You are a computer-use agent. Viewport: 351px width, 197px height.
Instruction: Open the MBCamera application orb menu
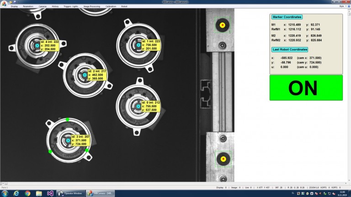(x=4, y=3)
